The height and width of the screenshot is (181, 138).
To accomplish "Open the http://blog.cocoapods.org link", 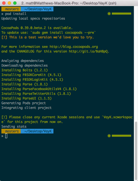I will click(x=74, y=47).
